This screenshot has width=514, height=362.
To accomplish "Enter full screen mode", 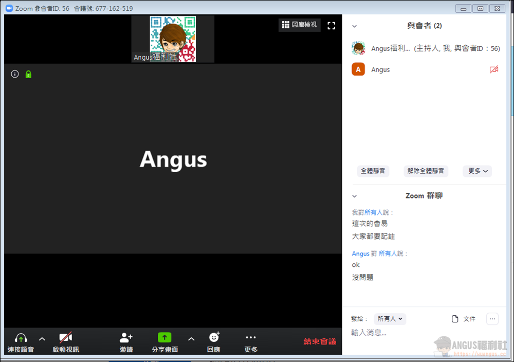I will pos(332,25).
